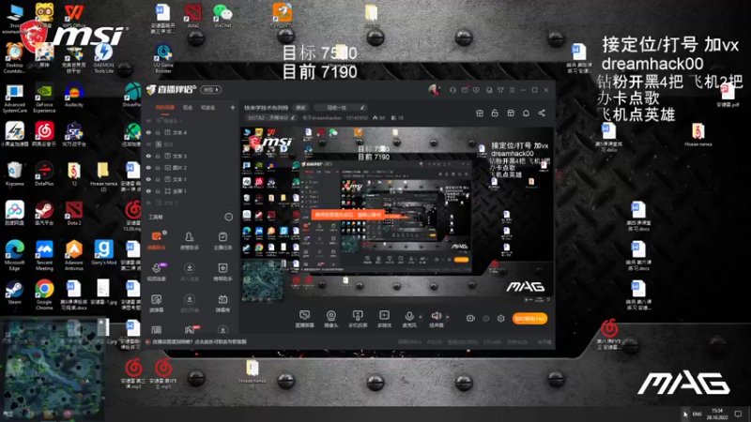
Task: Open the taskbar notification center icon
Action: click(x=738, y=414)
